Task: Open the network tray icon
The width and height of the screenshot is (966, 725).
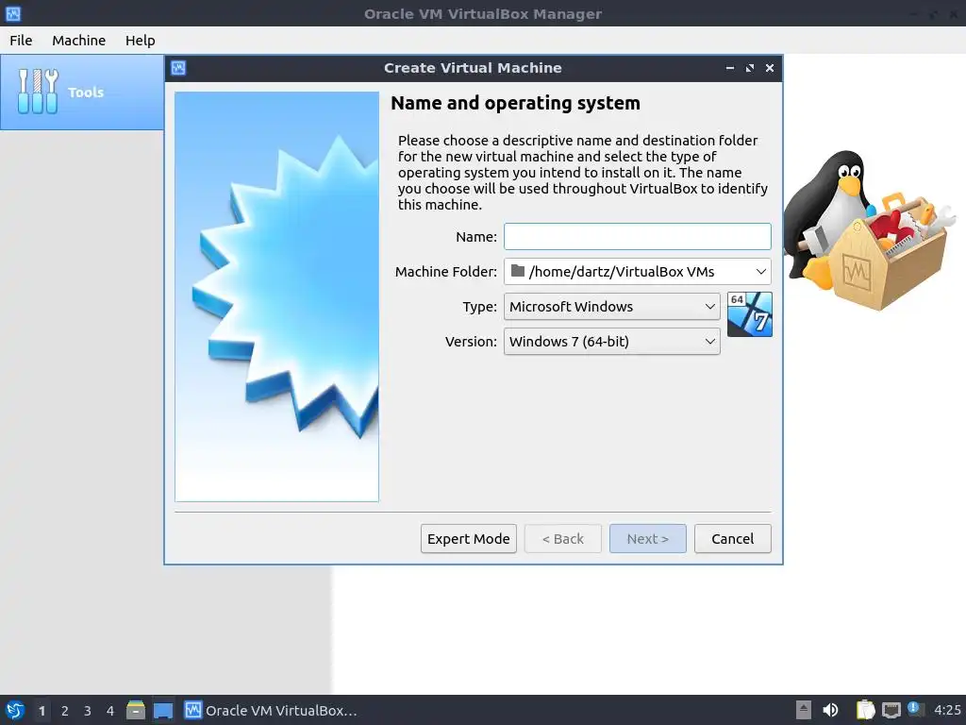Action: [x=891, y=710]
